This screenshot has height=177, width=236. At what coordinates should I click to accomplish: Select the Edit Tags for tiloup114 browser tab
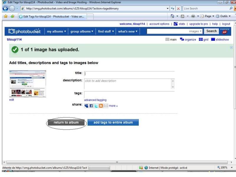pos(53,17)
